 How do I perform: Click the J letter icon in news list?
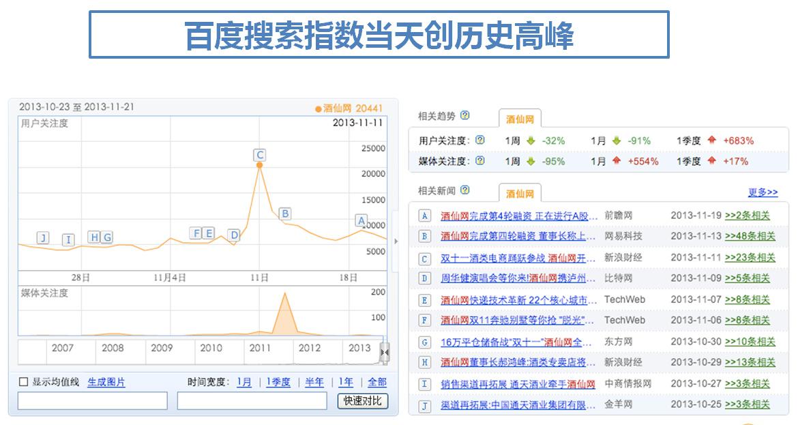424,405
